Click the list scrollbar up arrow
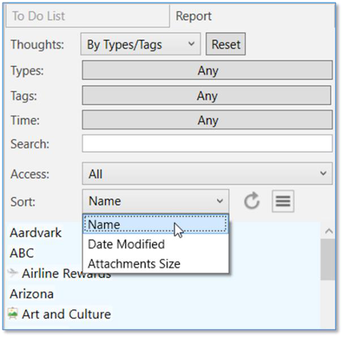This screenshot has height=337, width=343. pyautogui.click(x=327, y=231)
